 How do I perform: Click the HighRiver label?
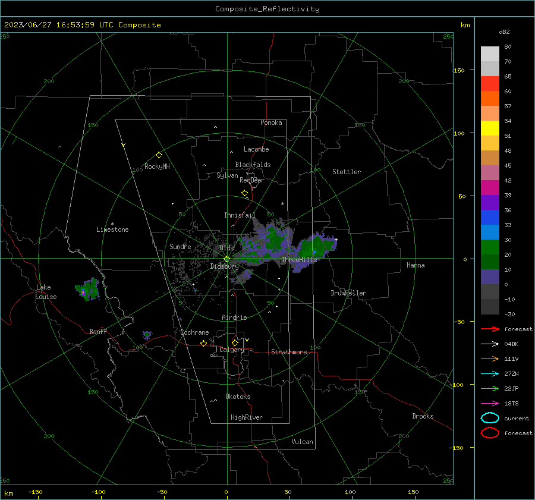[x=247, y=417]
